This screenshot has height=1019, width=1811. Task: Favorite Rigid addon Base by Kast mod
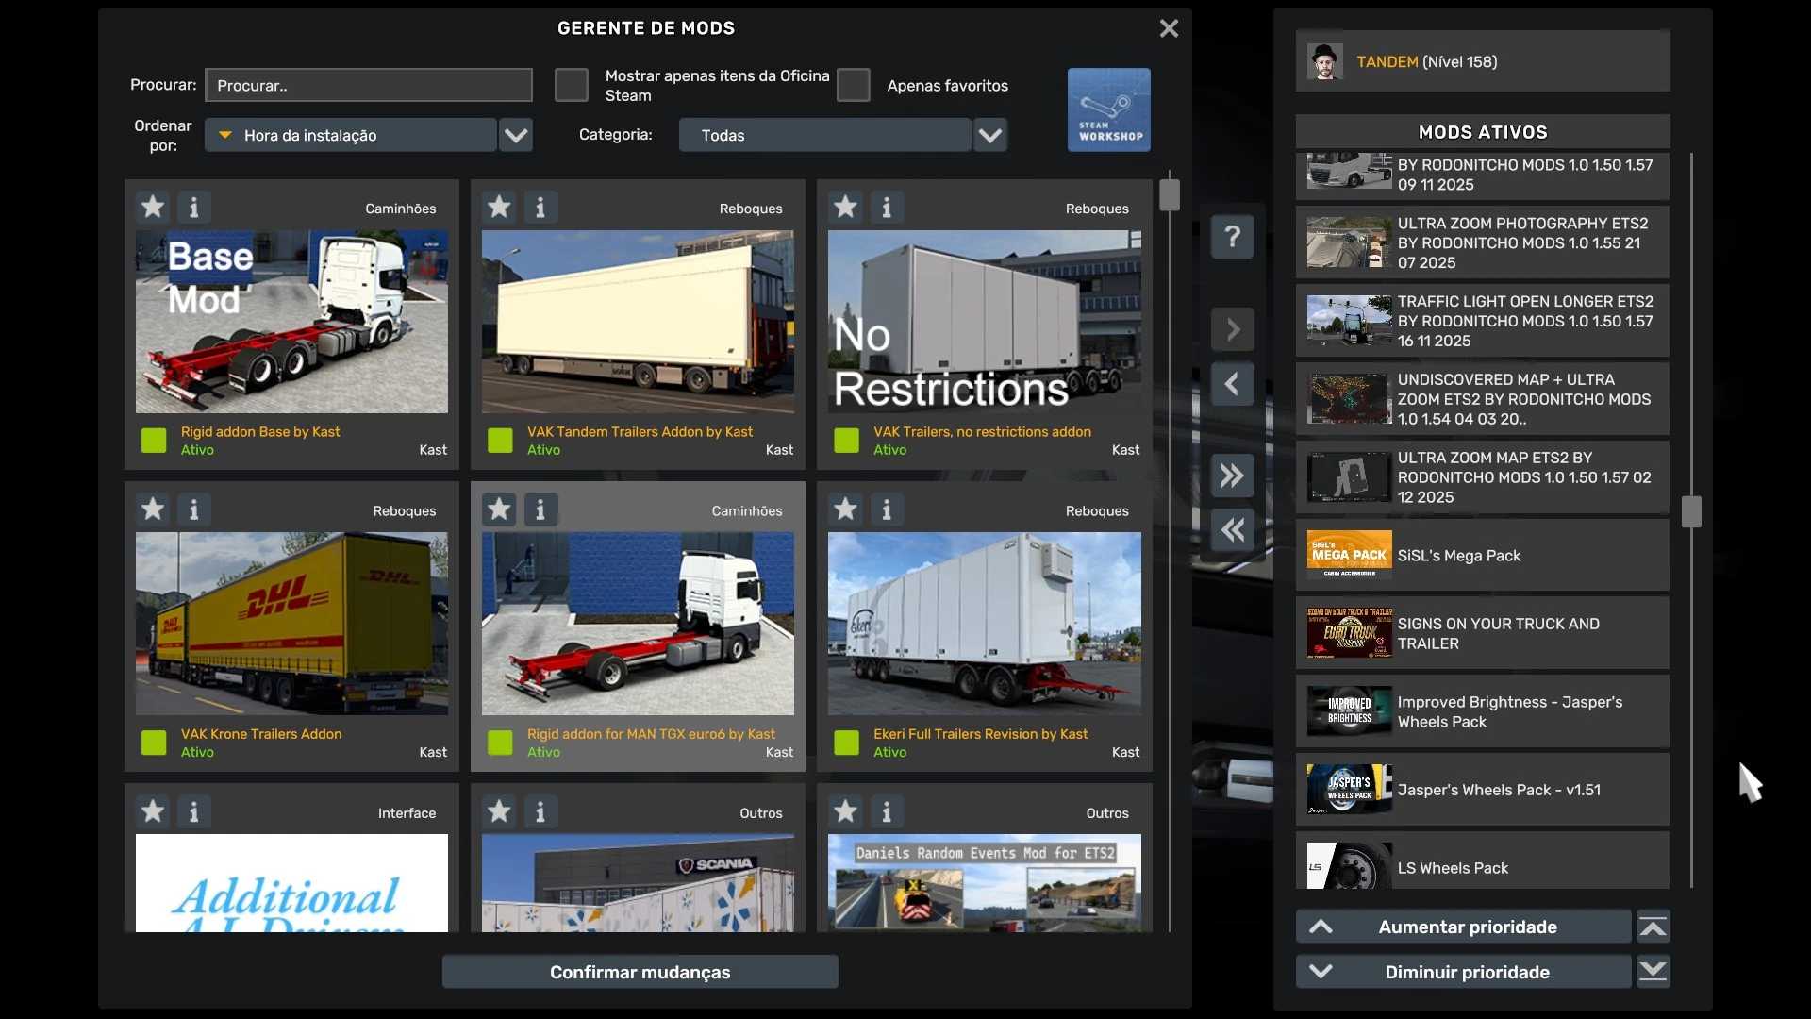tap(153, 207)
